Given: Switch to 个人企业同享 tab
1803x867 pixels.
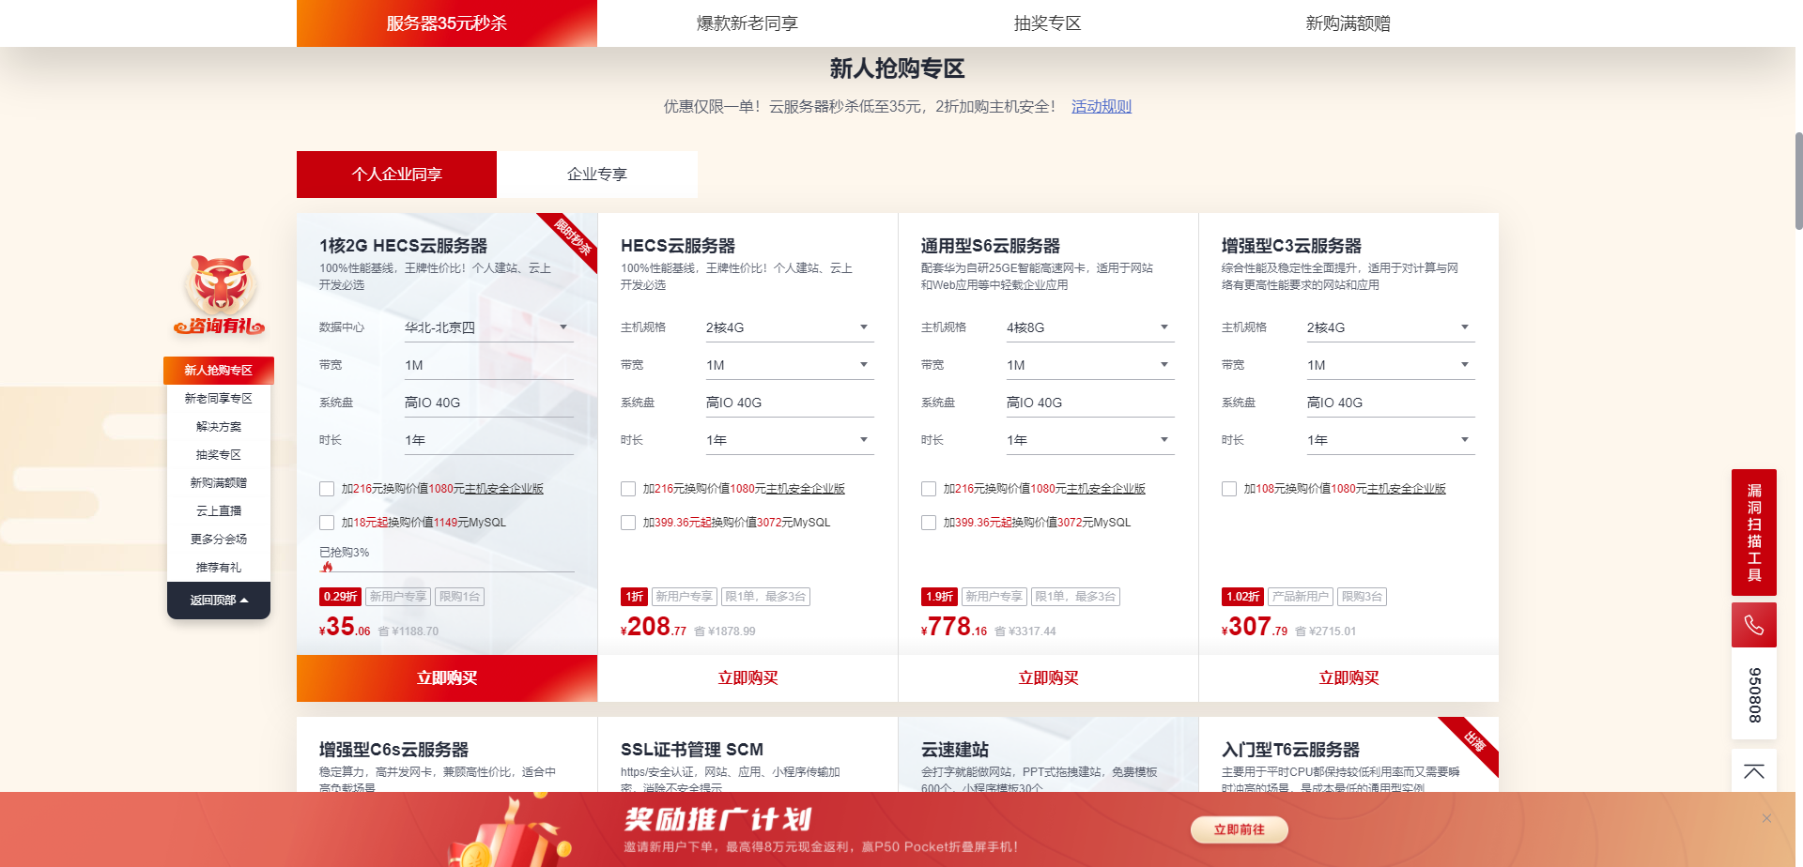Looking at the screenshot, I should (396, 175).
